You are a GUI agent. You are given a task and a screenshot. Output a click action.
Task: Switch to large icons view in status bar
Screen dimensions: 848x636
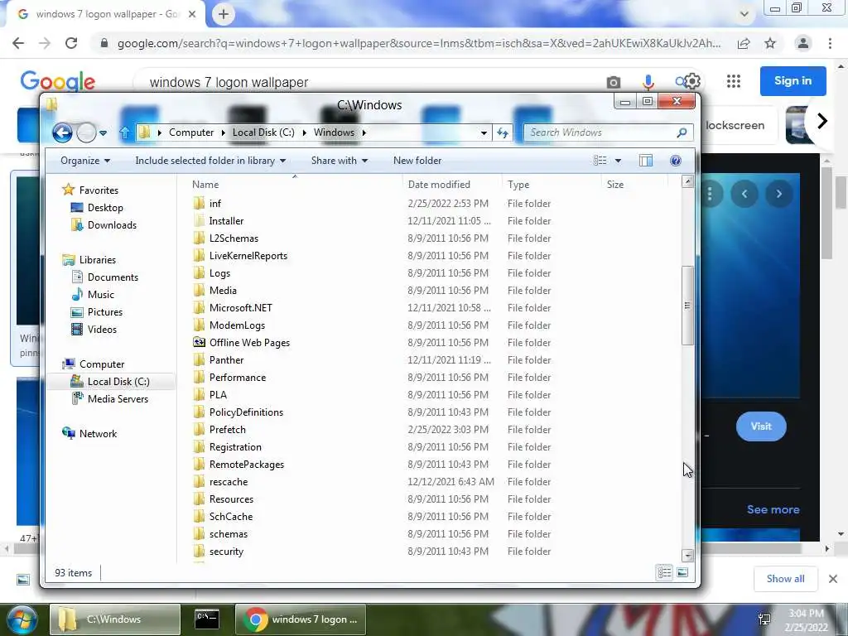click(x=682, y=572)
